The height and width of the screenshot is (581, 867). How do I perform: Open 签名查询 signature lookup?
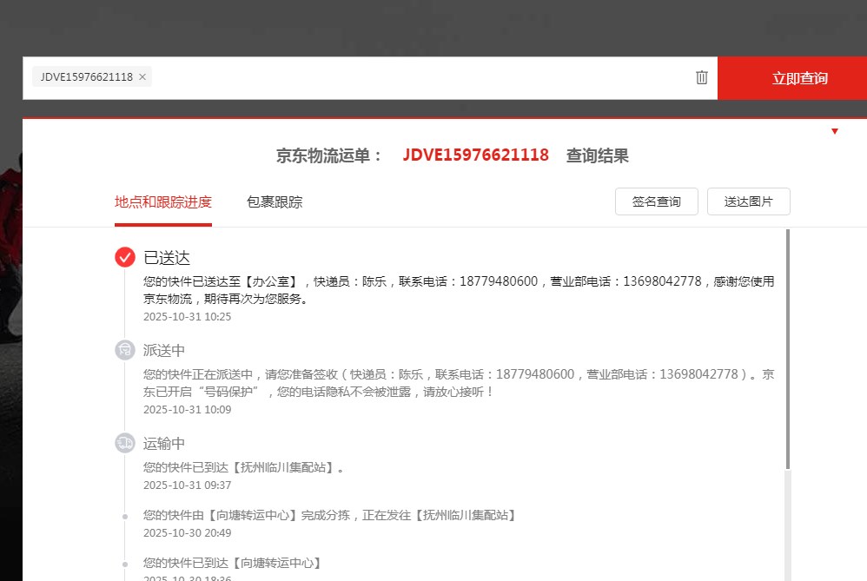(657, 201)
